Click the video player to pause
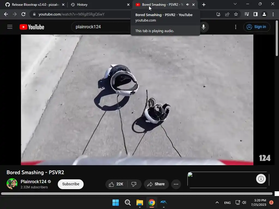279x209 pixels. click(137, 100)
